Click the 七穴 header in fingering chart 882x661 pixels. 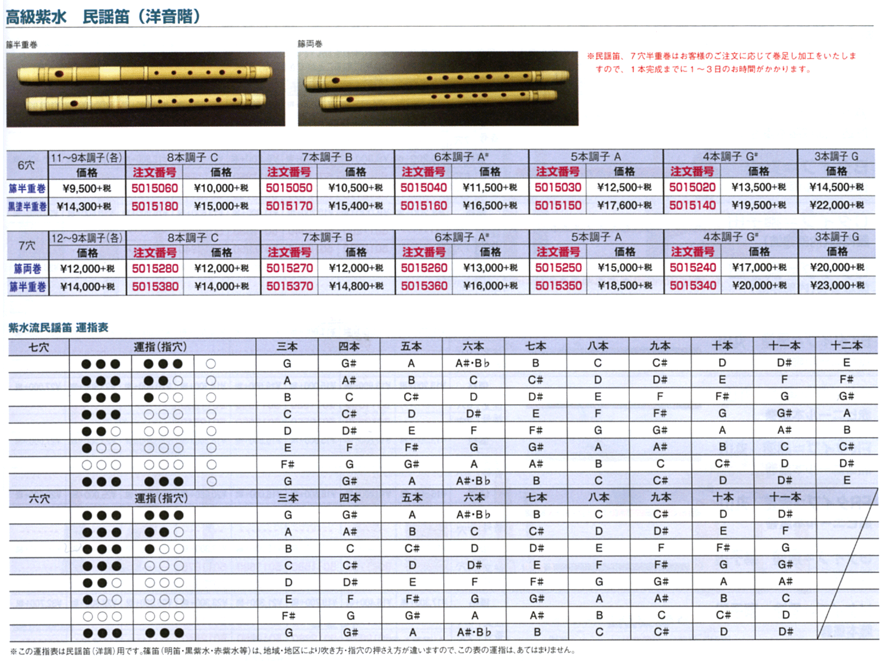(x=38, y=347)
